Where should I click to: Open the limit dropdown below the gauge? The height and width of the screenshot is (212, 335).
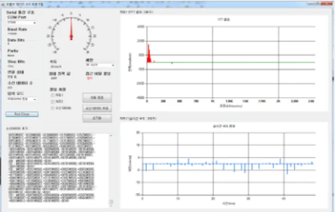(100, 65)
